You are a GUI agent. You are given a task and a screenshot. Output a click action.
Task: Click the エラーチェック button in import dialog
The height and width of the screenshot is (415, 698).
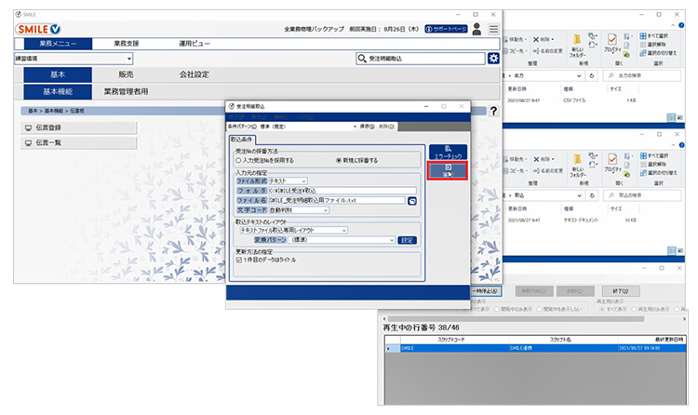(x=448, y=153)
